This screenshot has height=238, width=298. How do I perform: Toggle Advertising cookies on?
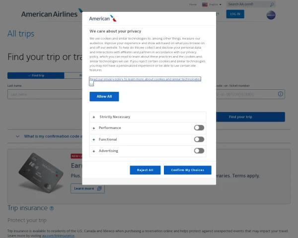(x=199, y=151)
